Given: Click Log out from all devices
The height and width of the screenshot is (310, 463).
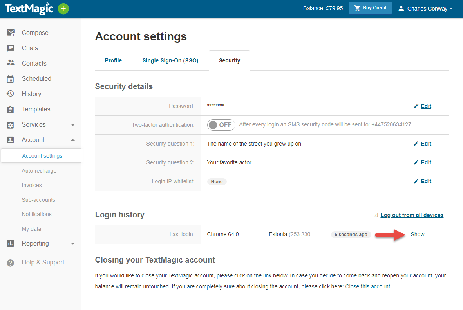Looking at the screenshot, I should pyautogui.click(x=412, y=215).
